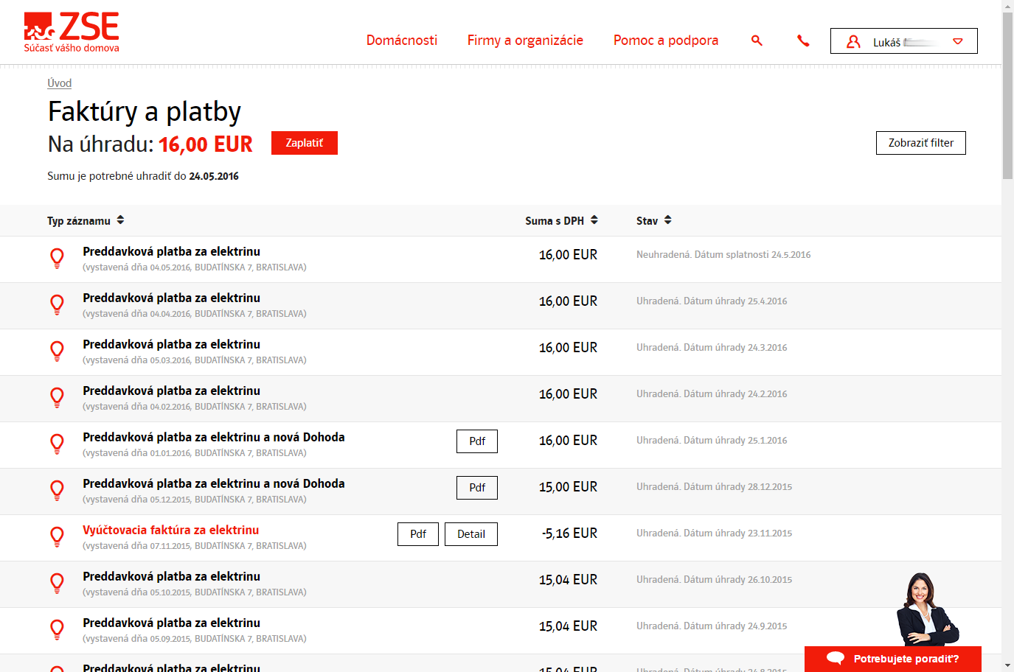Click bulb icon of invoice issued 05.12.2015

click(57, 491)
